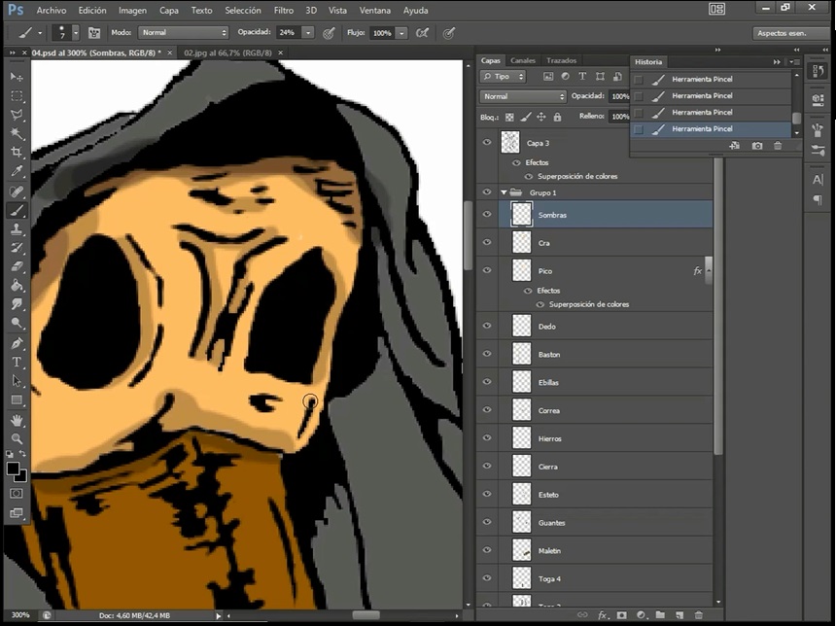The height and width of the screenshot is (626, 836).
Task: Open the layer filter Tipo dropdown
Action: [504, 76]
